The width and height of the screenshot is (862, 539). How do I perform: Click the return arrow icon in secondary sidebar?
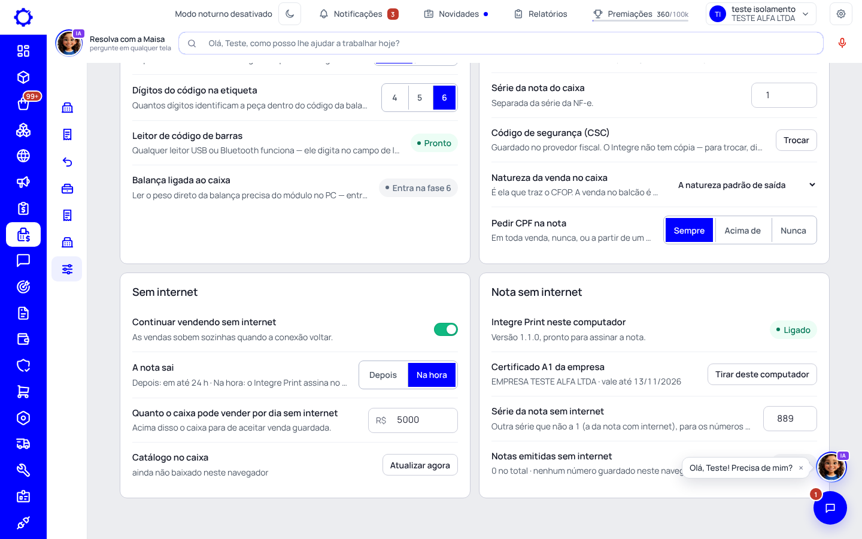coord(67,162)
